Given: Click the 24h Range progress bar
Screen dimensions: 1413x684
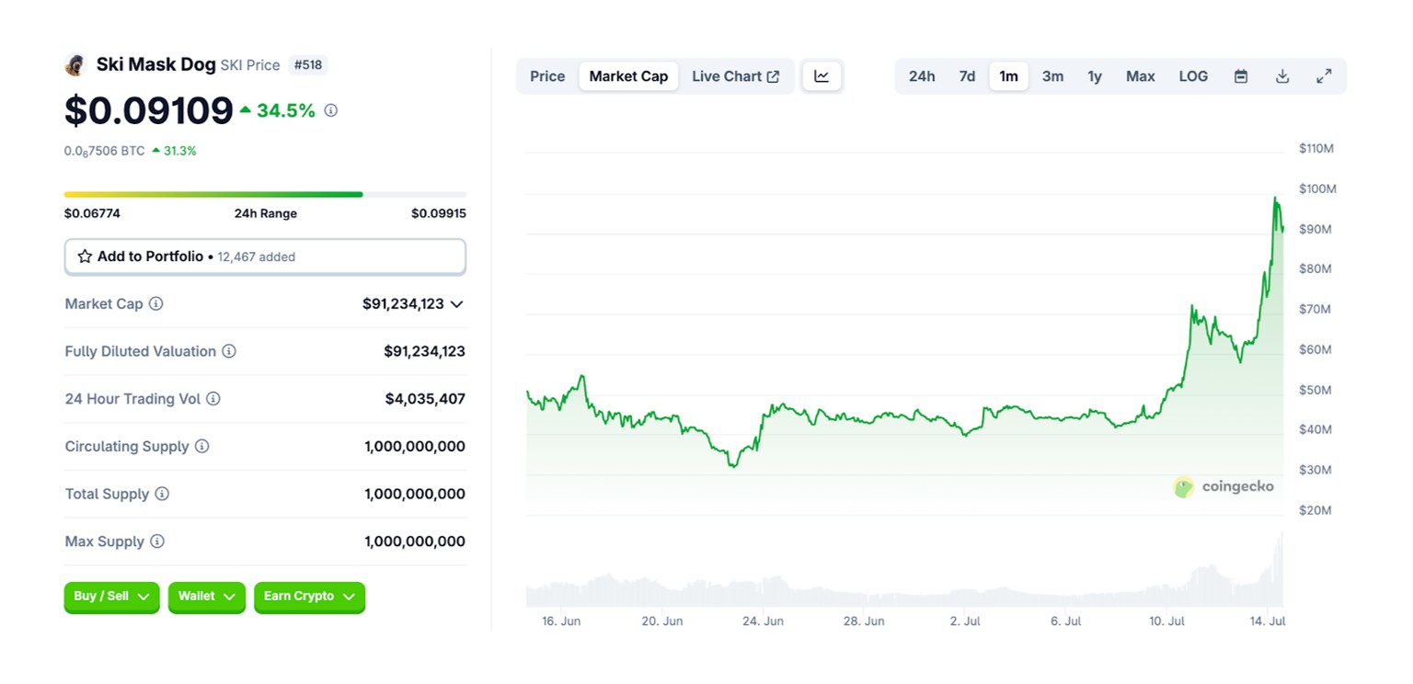Looking at the screenshot, I should 265,194.
